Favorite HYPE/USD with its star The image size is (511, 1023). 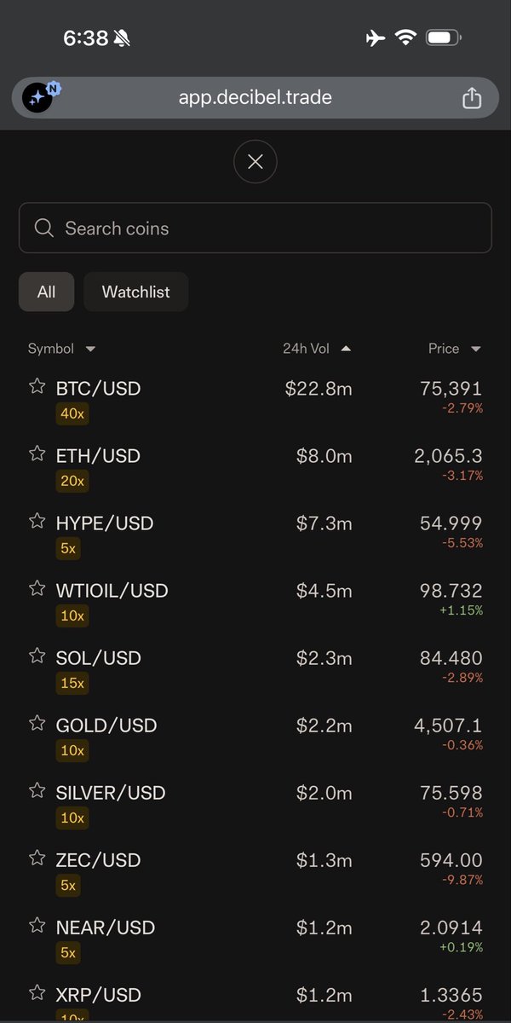(37, 521)
